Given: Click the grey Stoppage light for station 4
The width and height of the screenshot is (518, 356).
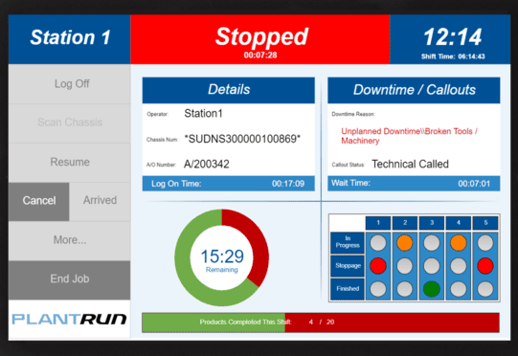Looking at the screenshot, I should (x=459, y=266).
